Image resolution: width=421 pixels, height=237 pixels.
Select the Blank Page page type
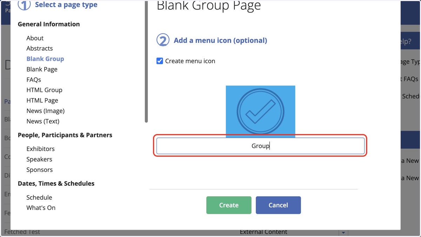click(x=42, y=69)
